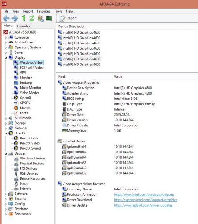Click the Report toolbar button

point(68,18)
